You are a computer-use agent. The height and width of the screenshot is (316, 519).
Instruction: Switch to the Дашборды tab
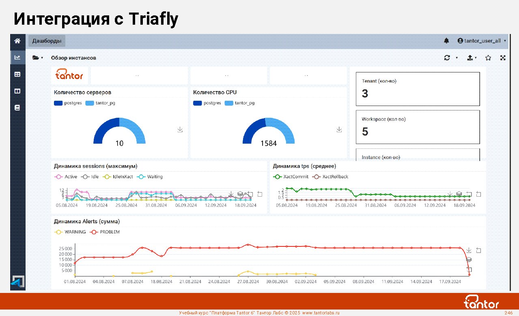pos(47,41)
